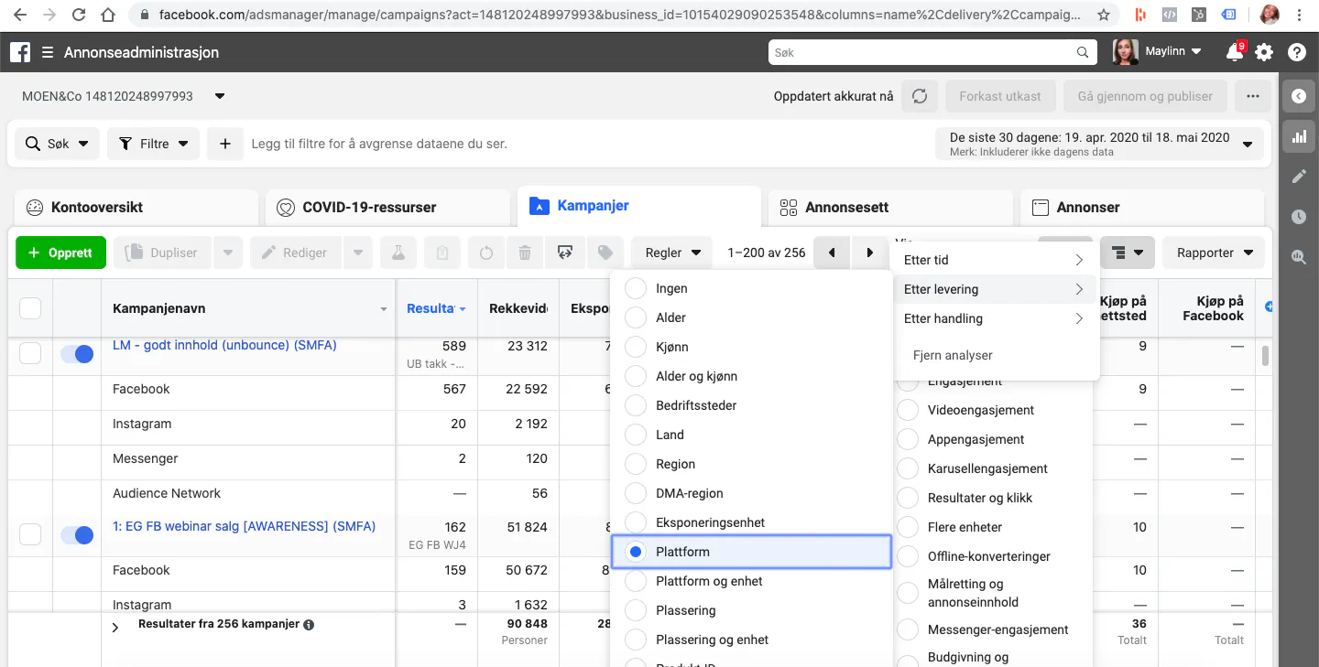
Task: Open the Regler dropdown
Action: pyautogui.click(x=672, y=253)
